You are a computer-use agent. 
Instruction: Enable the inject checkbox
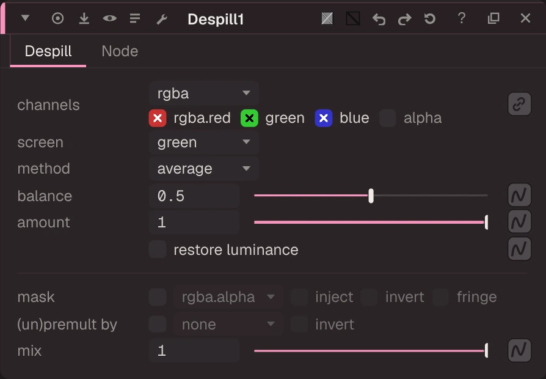click(299, 297)
